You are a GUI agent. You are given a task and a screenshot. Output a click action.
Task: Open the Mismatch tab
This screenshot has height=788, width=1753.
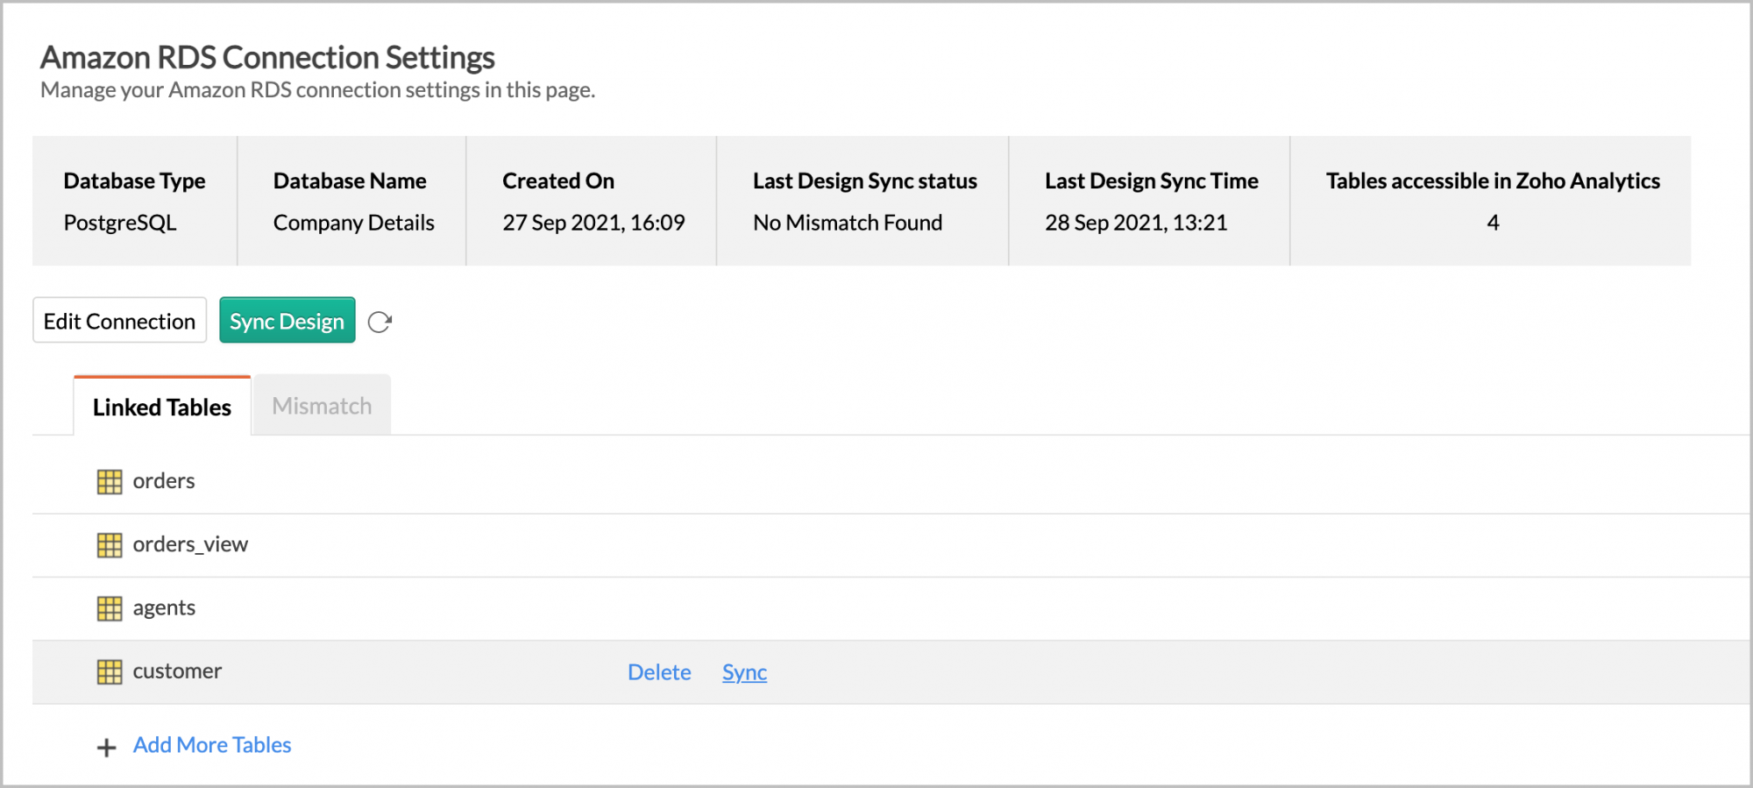322,405
